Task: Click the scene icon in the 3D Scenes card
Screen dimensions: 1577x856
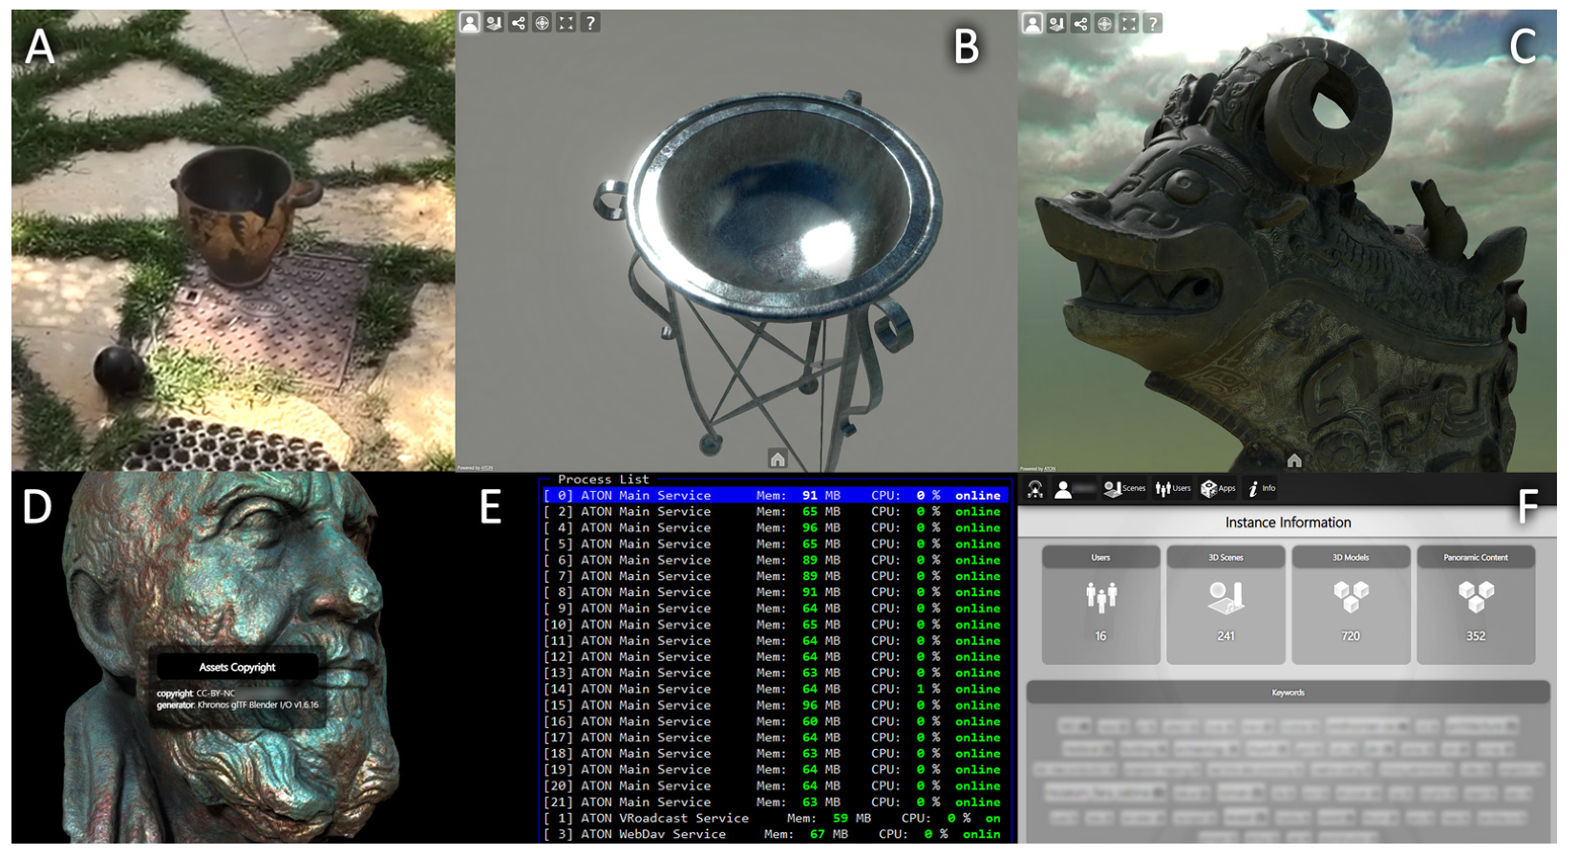Action: click(1225, 597)
